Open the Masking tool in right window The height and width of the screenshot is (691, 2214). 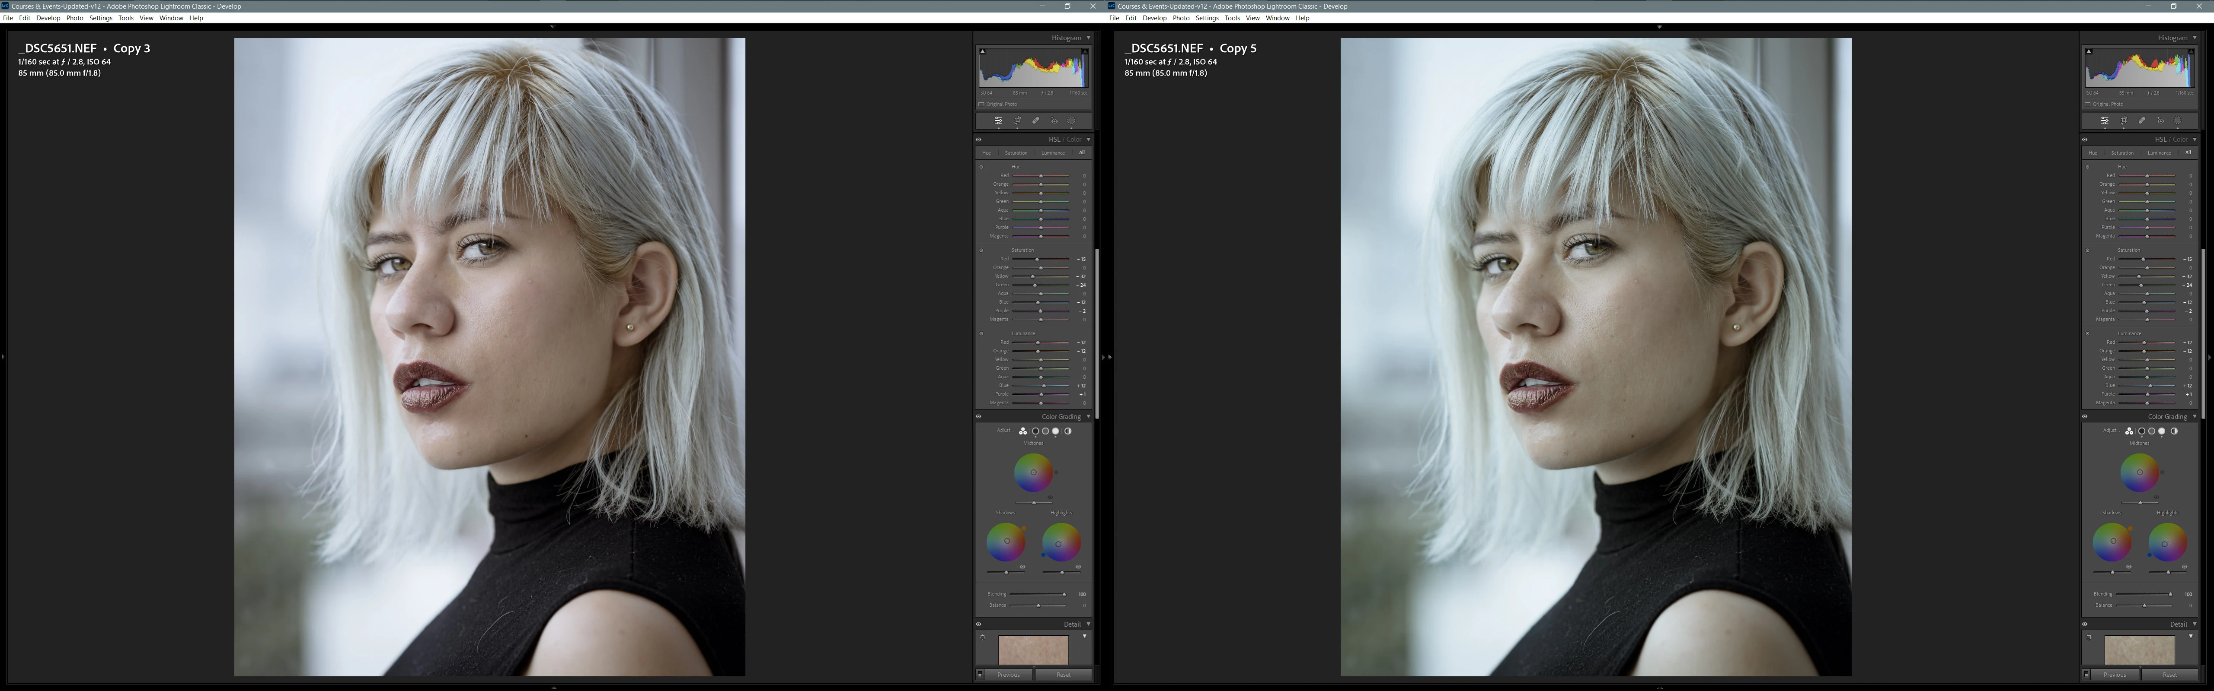coord(2177,121)
